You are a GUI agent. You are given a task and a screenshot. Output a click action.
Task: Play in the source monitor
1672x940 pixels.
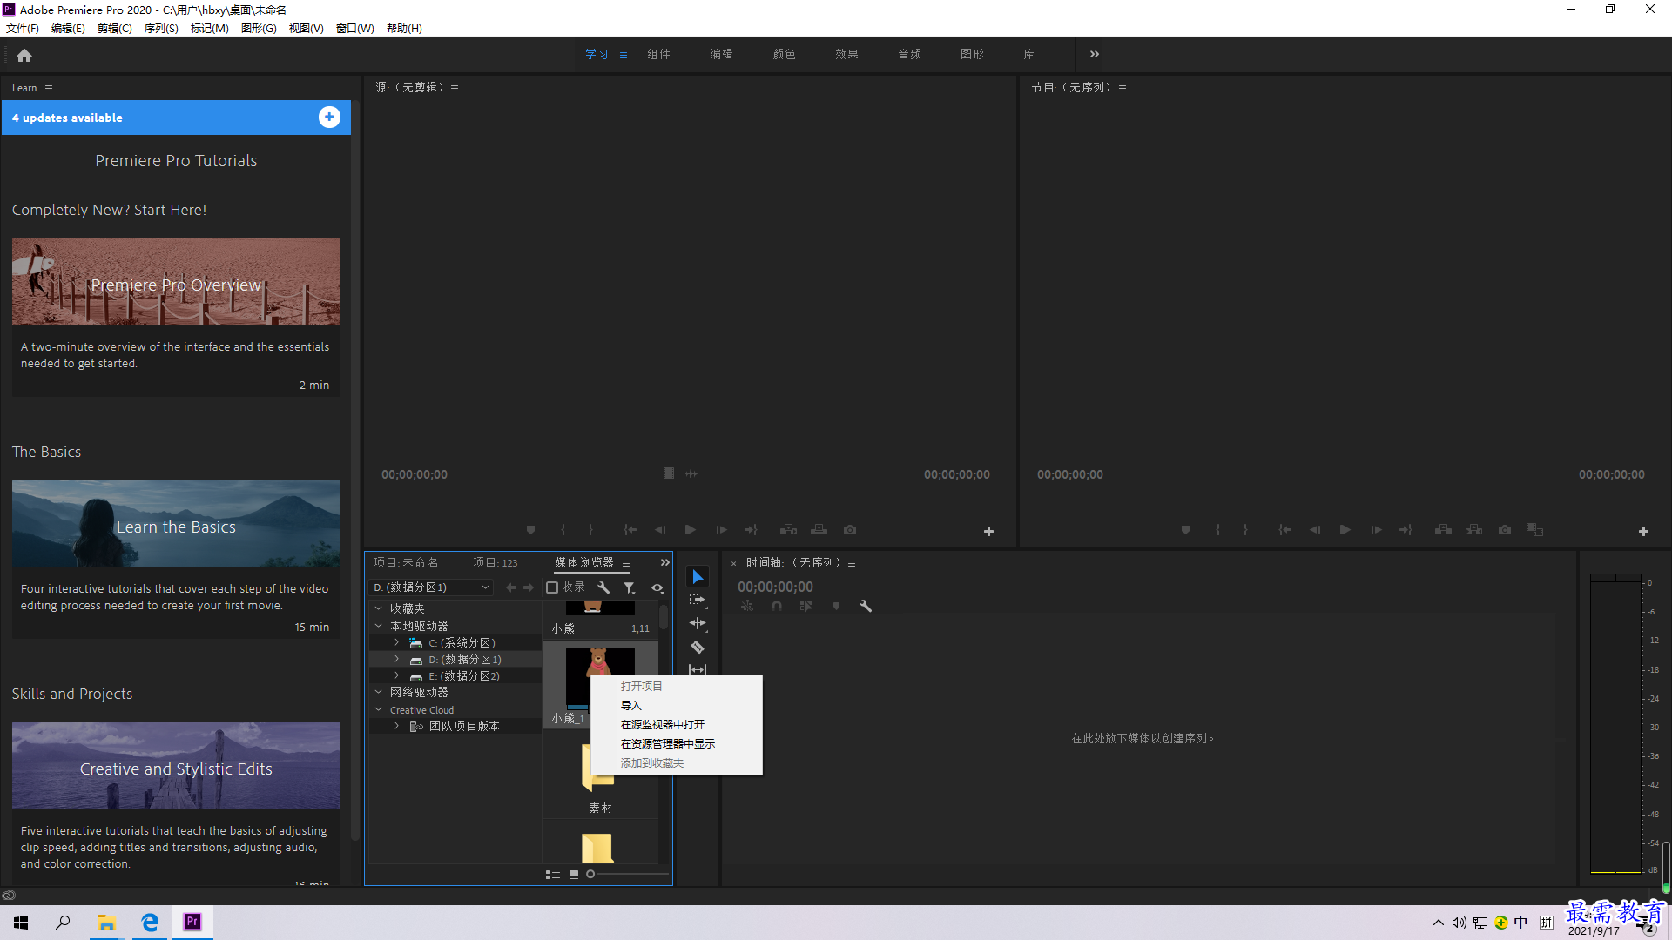click(x=690, y=529)
